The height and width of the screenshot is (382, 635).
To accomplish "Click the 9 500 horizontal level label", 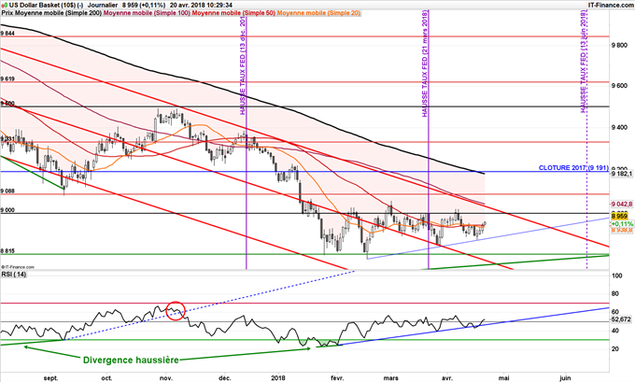I will (7, 104).
